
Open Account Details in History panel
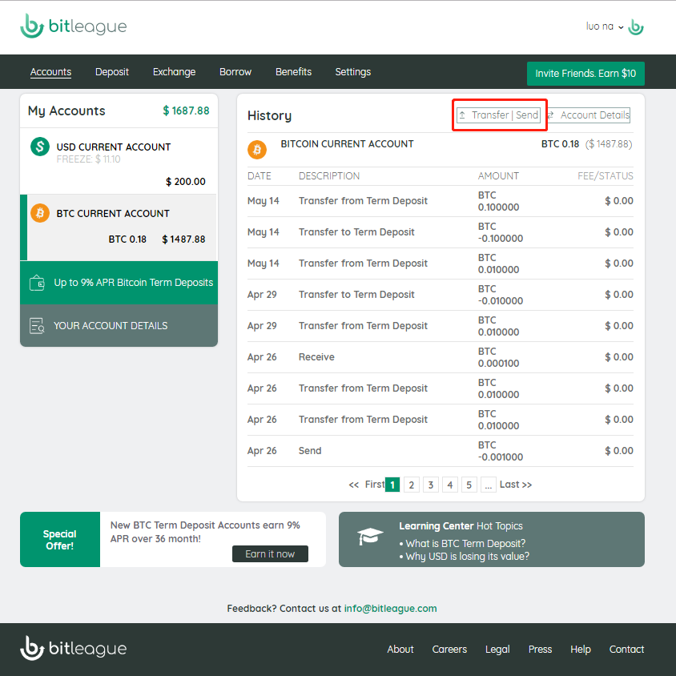[589, 115]
